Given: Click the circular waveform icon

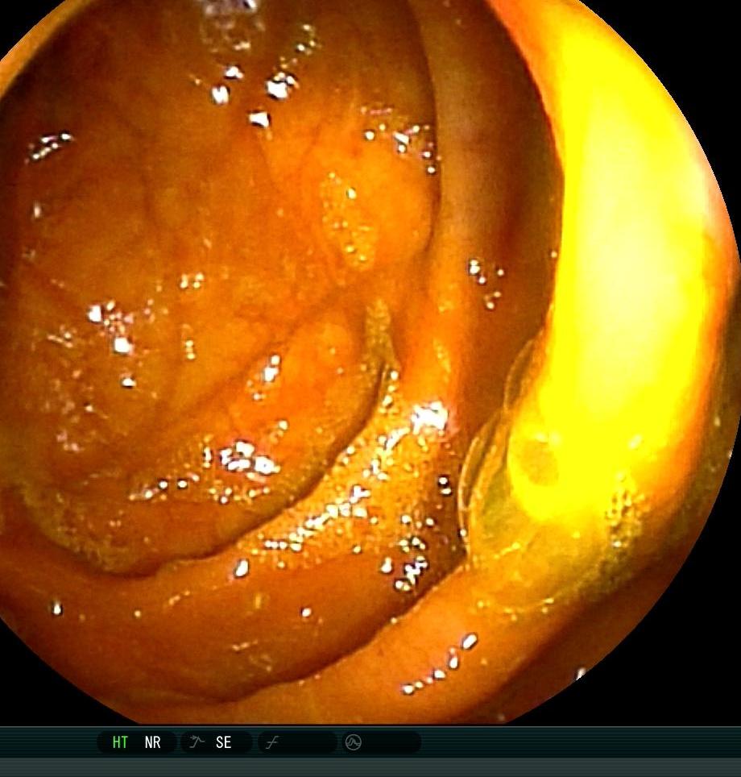Looking at the screenshot, I should pos(353,742).
